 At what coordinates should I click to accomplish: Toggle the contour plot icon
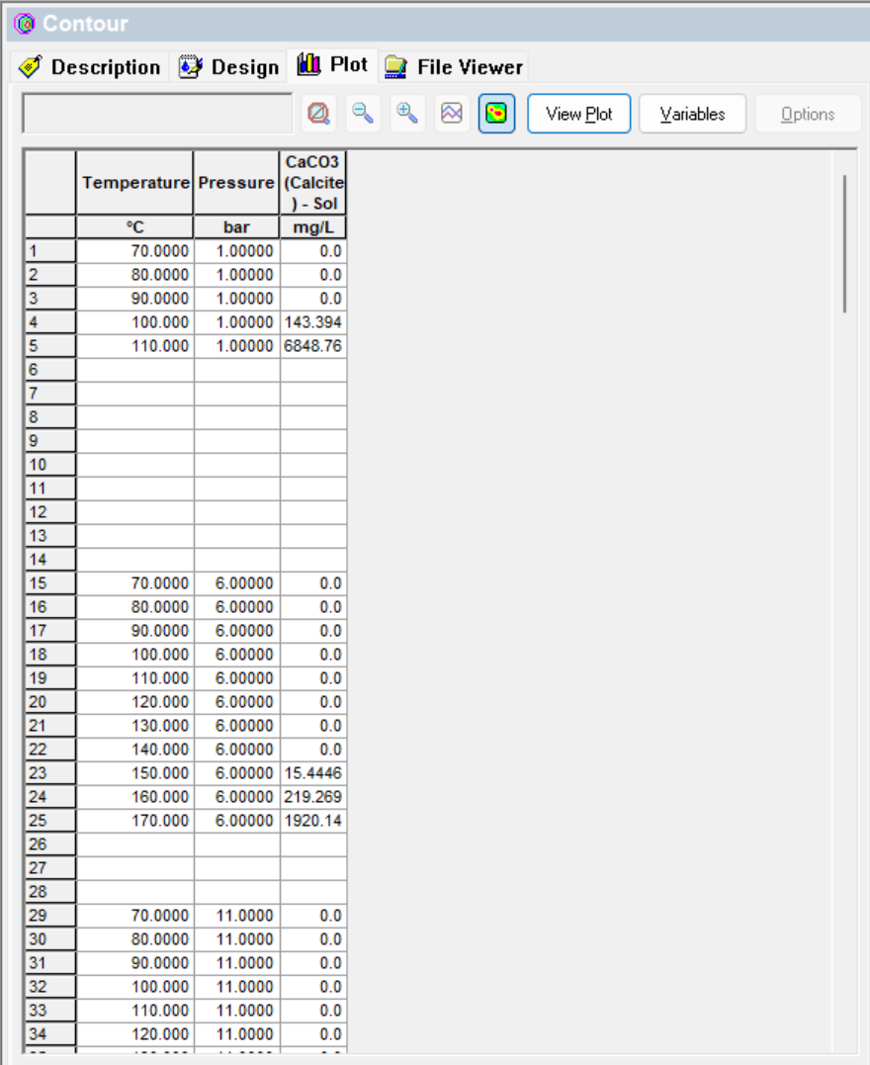[x=496, y=114]
